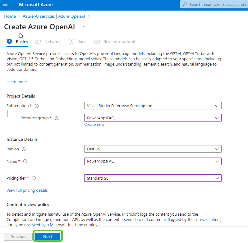
Task: Open the View full pricing details link
Action: (x=27, y=190)
